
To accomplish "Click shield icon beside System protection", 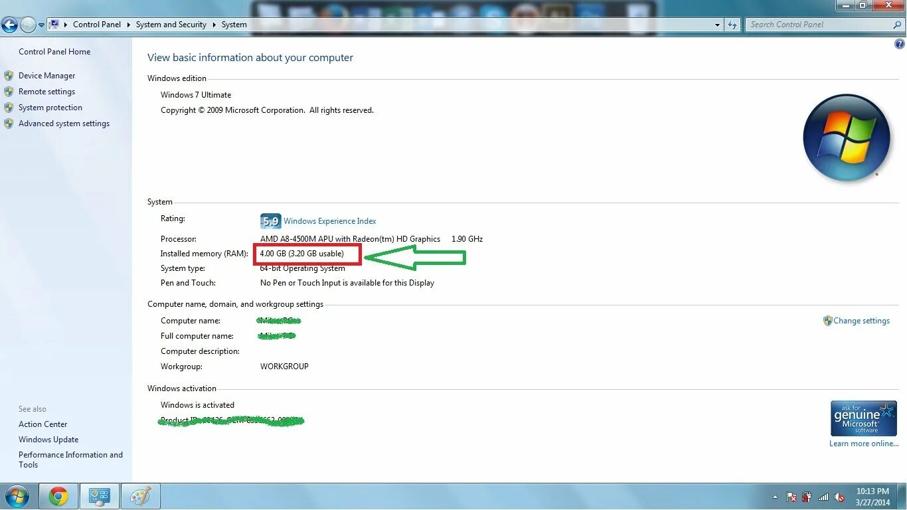I will pyautogui.click(x=9, y=108).
